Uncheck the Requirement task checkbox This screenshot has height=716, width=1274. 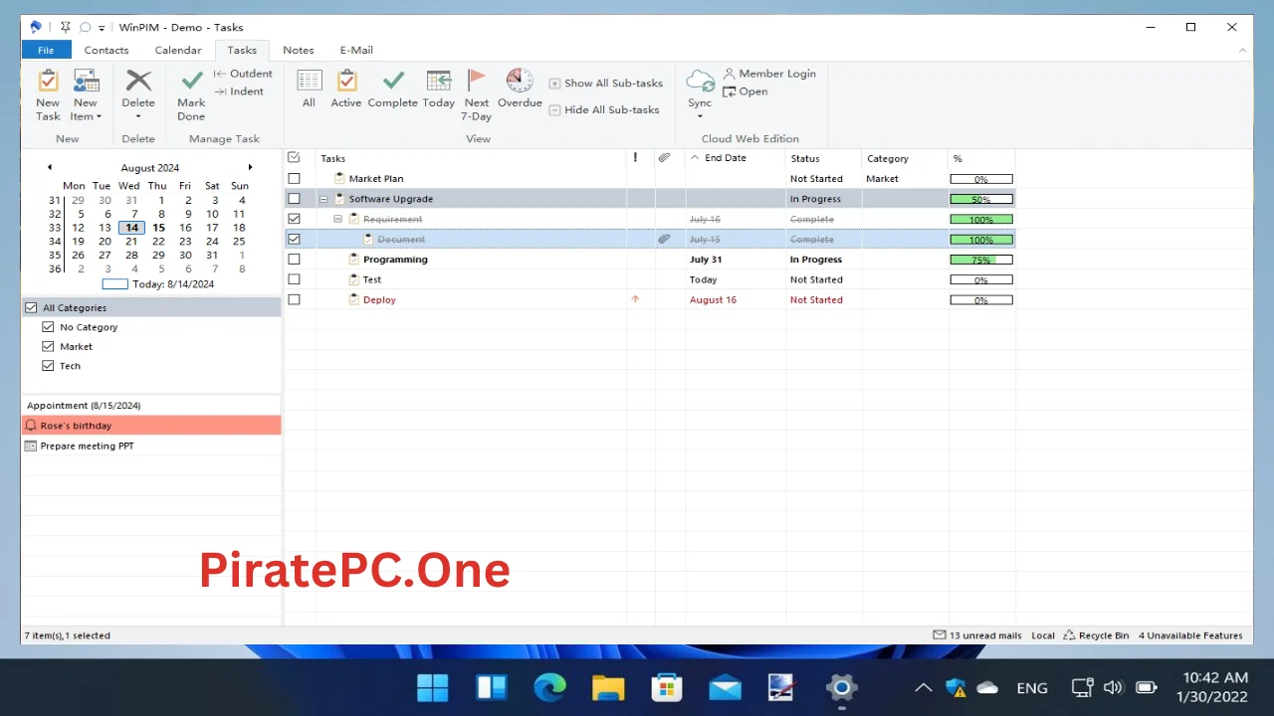click(x=294, y=219)
